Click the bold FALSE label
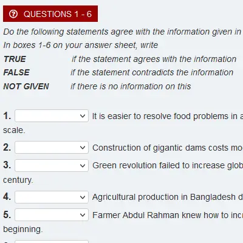The width and height of the screenshot is (243, 243). pyautogui.click(x=16, y=72)
